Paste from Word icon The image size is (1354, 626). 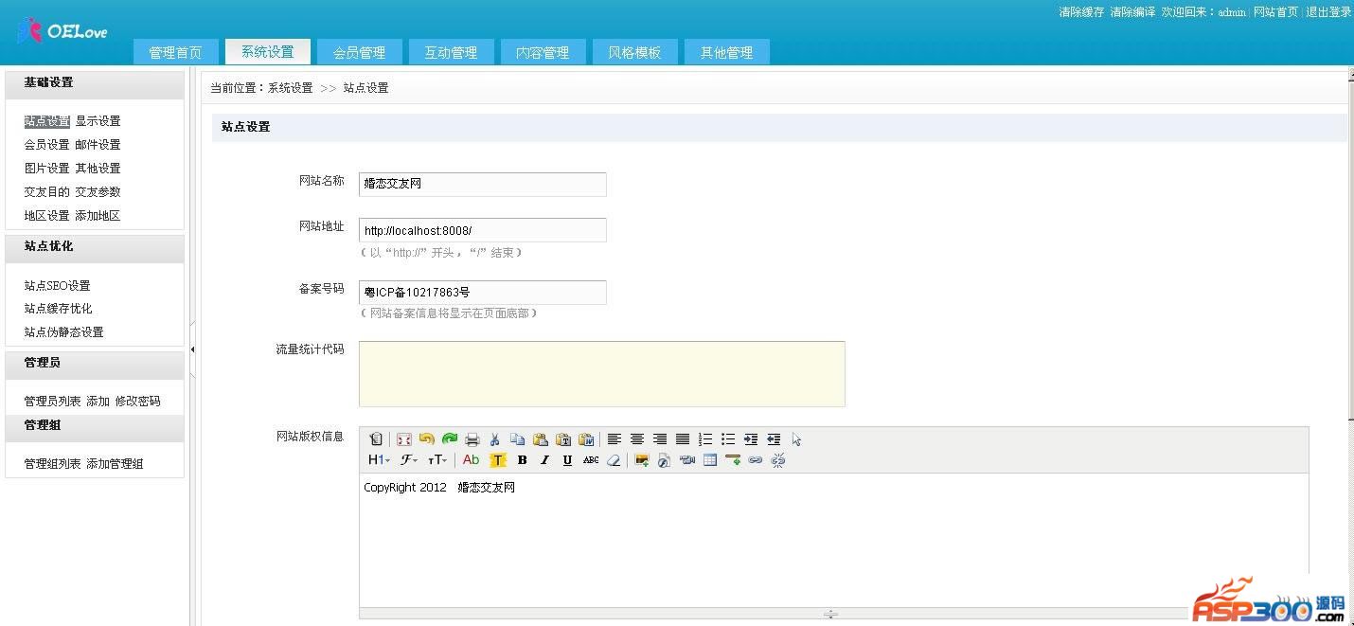586,439
